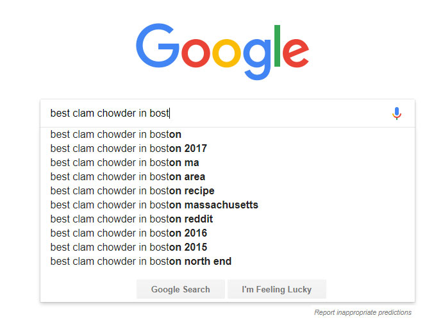This screenshot has width=443, height=327.
Task: Click the Google Search button
Action: click(x=181, y=289)
